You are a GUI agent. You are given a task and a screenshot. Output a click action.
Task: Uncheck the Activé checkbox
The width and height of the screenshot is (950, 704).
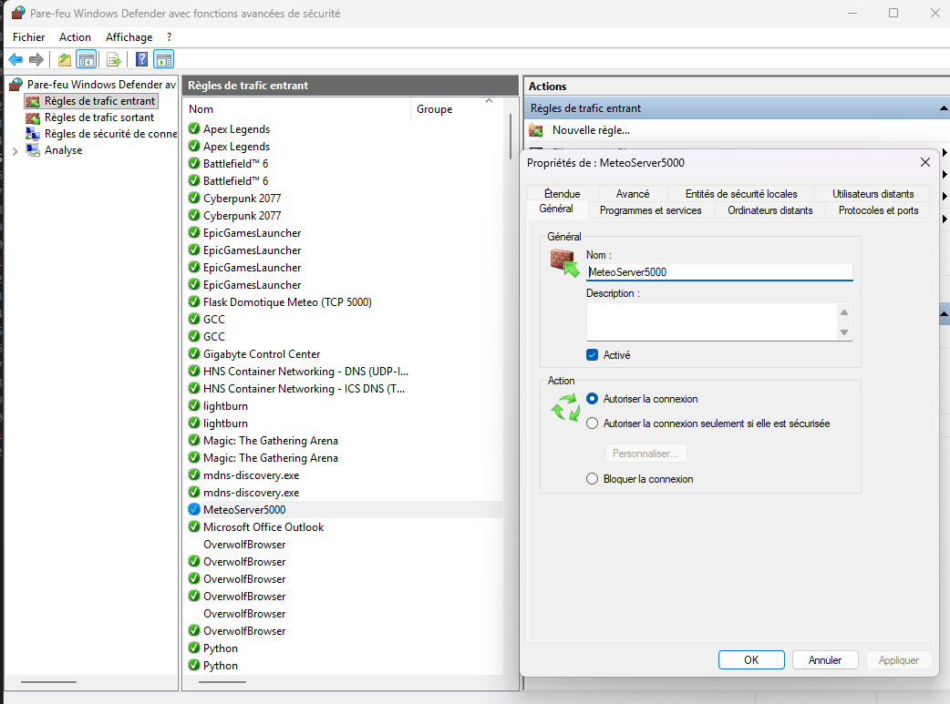(x=591, y=354)
